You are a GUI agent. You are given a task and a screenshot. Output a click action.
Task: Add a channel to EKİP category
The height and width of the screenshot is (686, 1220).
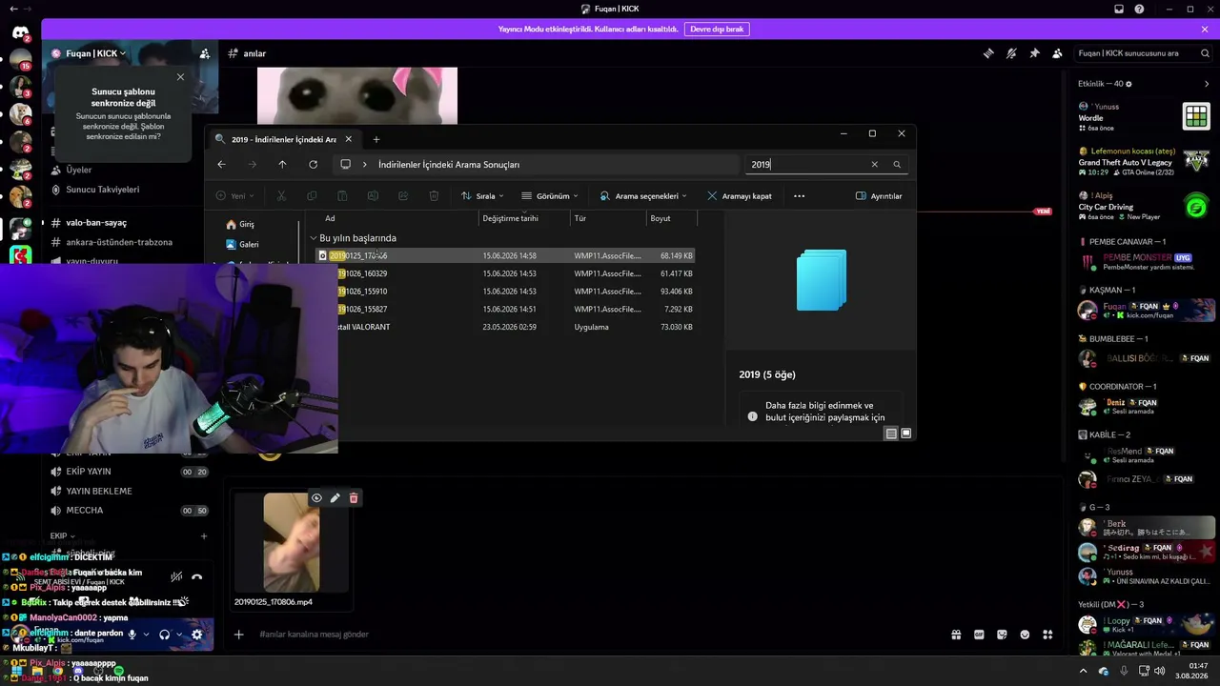203,536
